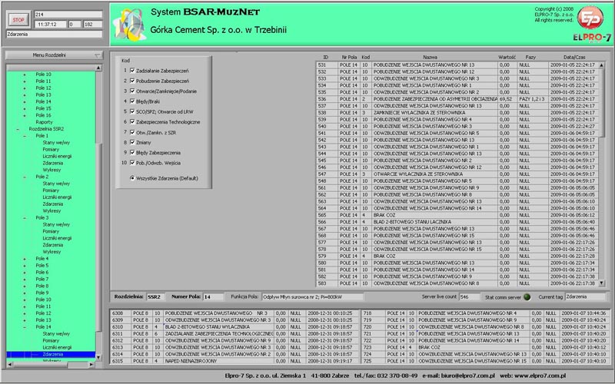Screen dimensions: 615x384
Task: Toggle the Błędy/Braki checkbox
Action: tap(132, 101)
